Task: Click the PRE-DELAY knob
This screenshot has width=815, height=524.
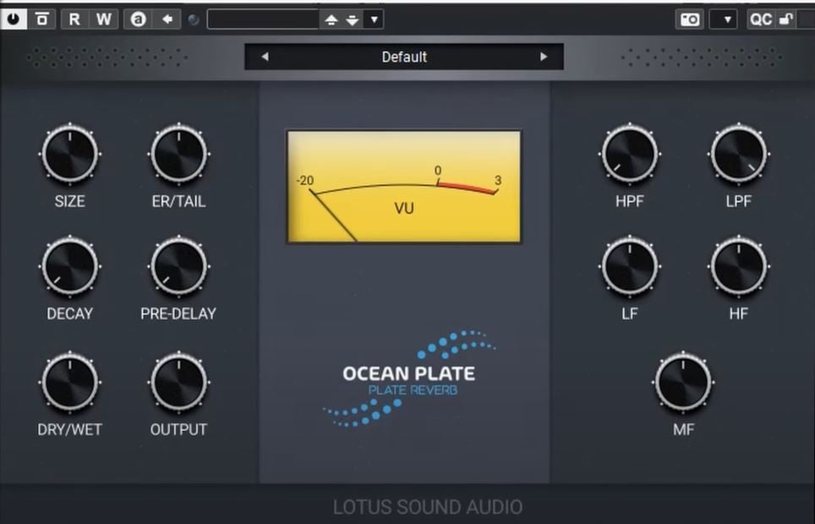Action: tap(178, 266)
